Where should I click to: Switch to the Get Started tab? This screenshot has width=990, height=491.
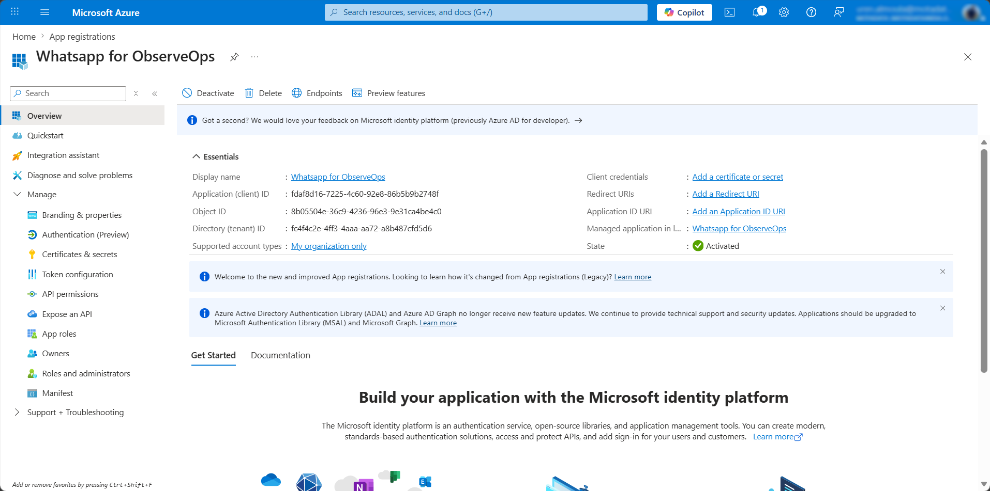pyautogui.click(x=214, y=355)
